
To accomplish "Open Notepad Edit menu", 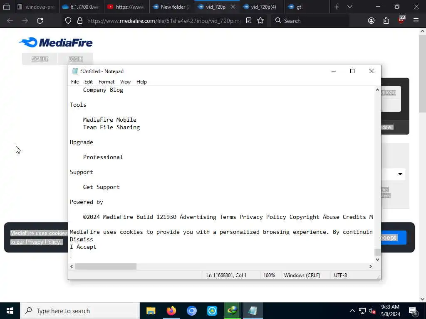I will click(88, 82).
